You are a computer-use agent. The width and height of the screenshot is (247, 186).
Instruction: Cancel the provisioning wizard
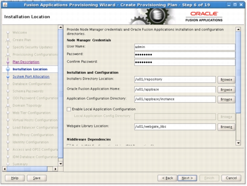[x=231, y=178]
